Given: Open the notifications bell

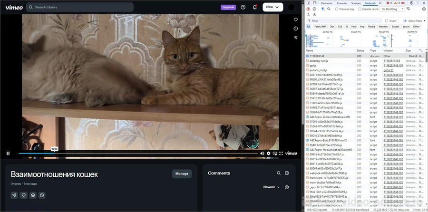Looking at the screenshot, I should point(255,7).
